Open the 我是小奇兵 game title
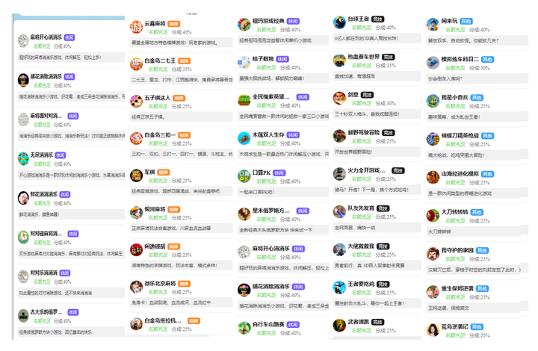 point(454,97)
